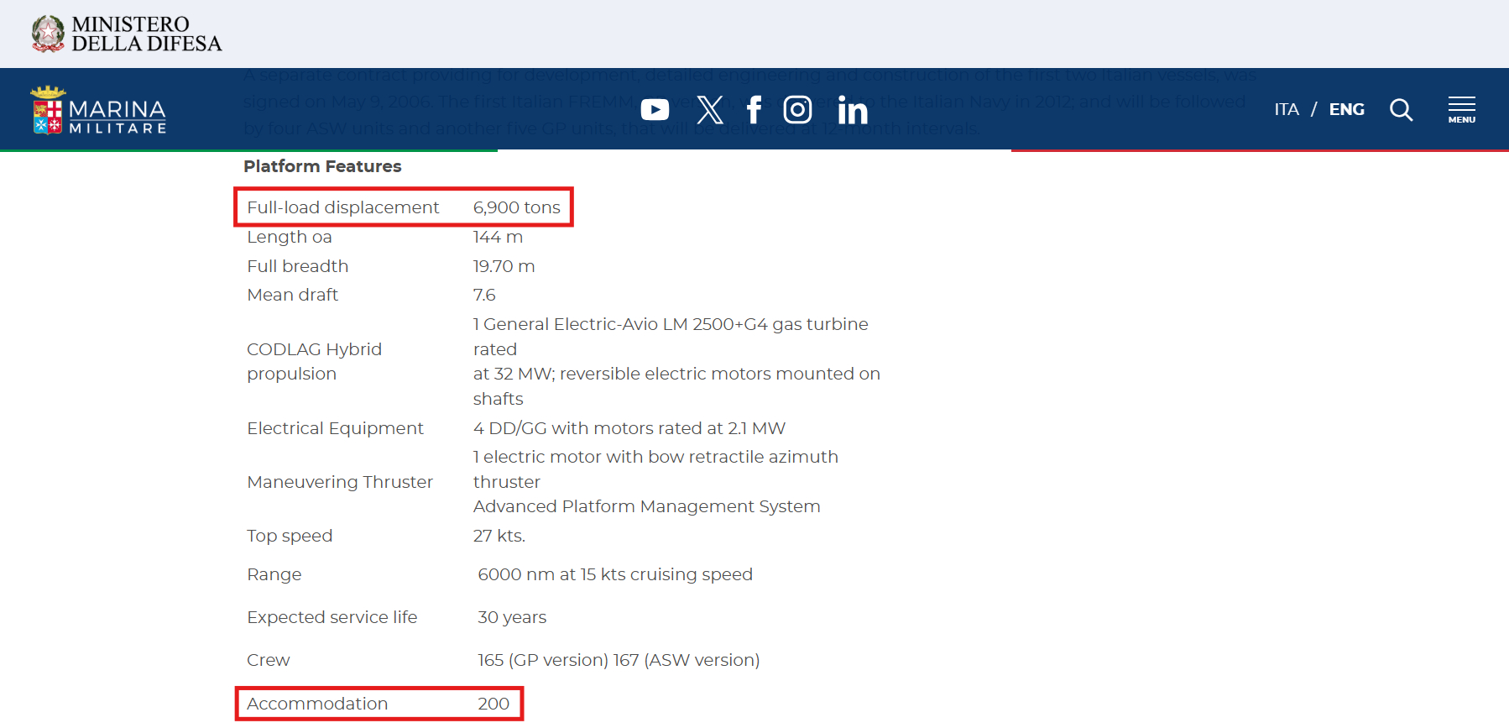The height and width of the screenshot is (728, 1509).
Task: Open the Facebook page icon
Action: tap(754, 110)
